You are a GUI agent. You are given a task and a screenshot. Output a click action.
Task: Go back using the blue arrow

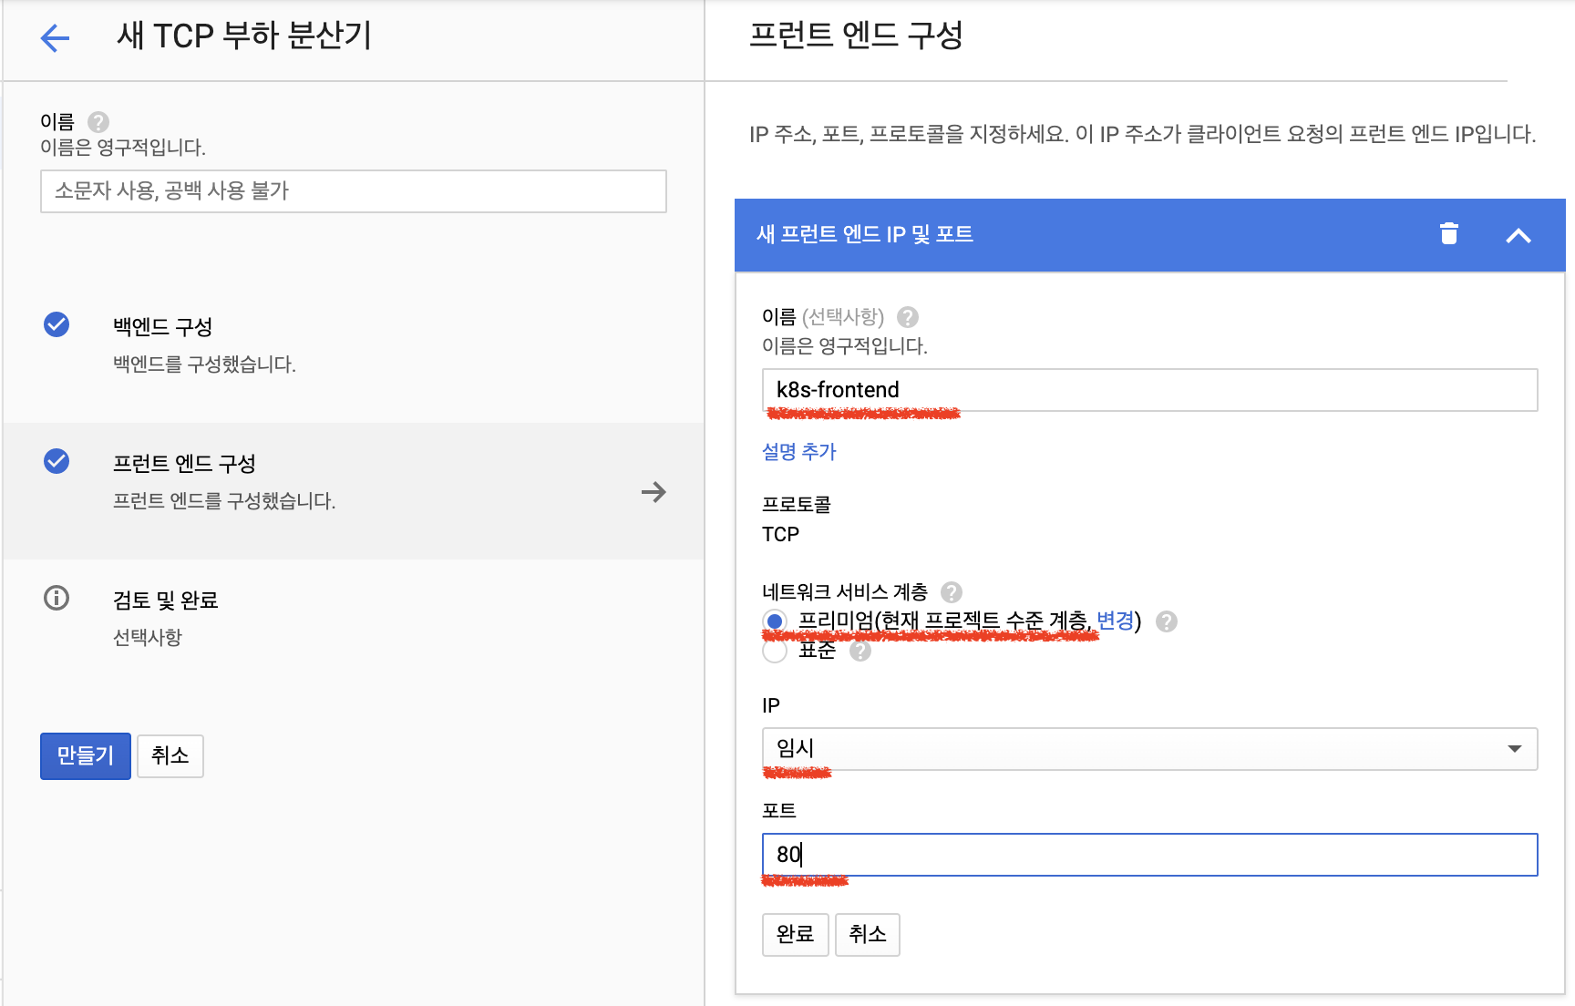[56, 38]
